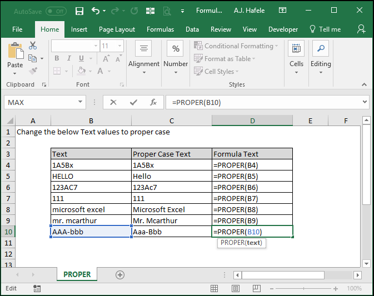The image size is (374, 296).
Task: Apply Italic formatting
Action: (x=69, y=58)
